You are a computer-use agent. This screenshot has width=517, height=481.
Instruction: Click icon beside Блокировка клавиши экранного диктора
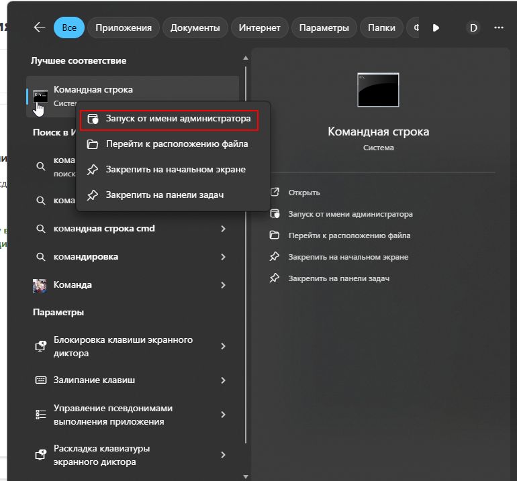[x=40, y=346]
